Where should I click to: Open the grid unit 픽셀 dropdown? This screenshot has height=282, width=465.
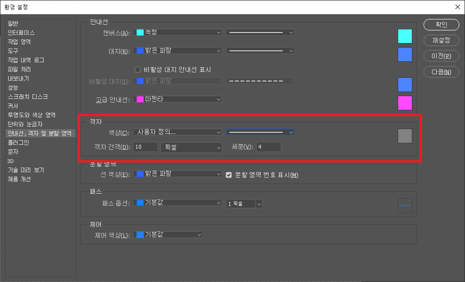[191, 147]
